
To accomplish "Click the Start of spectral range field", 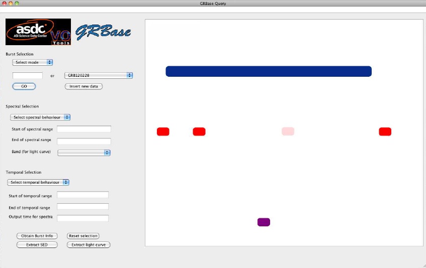I will [84, 129].
